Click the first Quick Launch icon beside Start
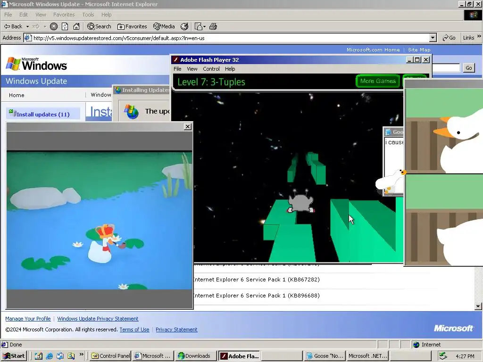The width and height of the screenshot is (483, 362). 39,356
